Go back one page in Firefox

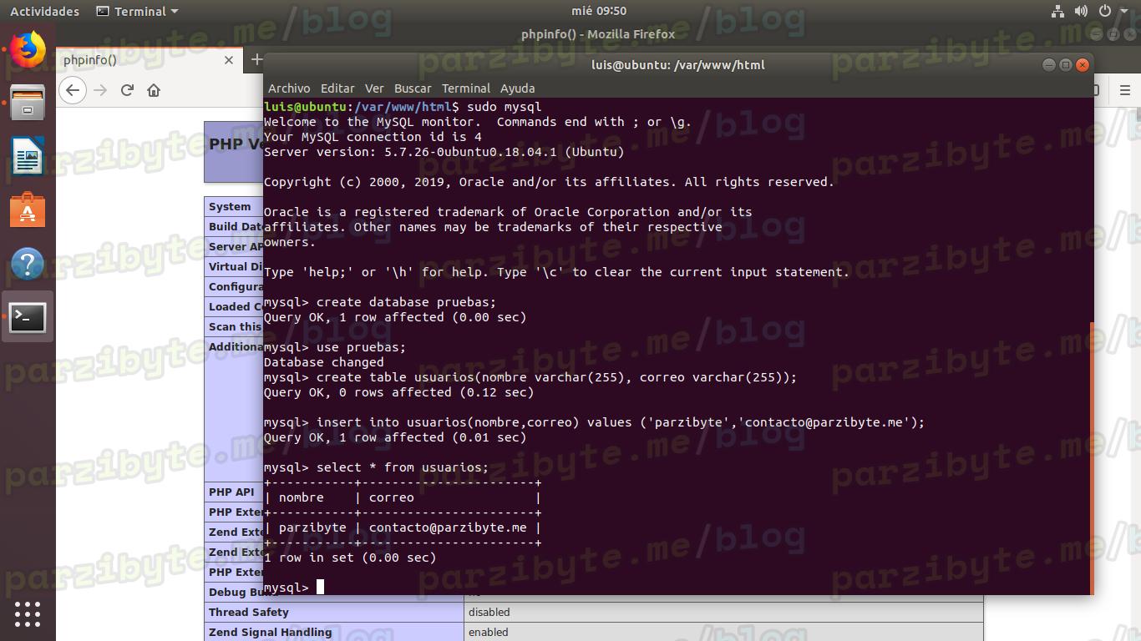[x=74, y=90]
